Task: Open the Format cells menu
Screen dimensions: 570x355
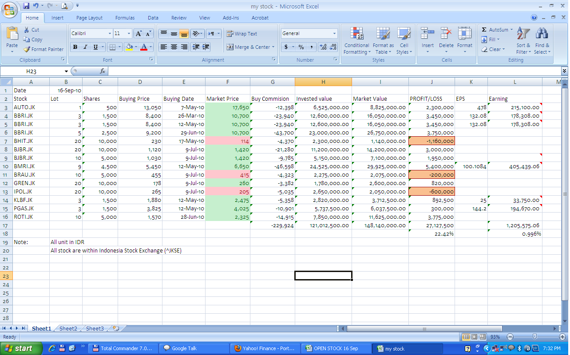Action: 465,40
